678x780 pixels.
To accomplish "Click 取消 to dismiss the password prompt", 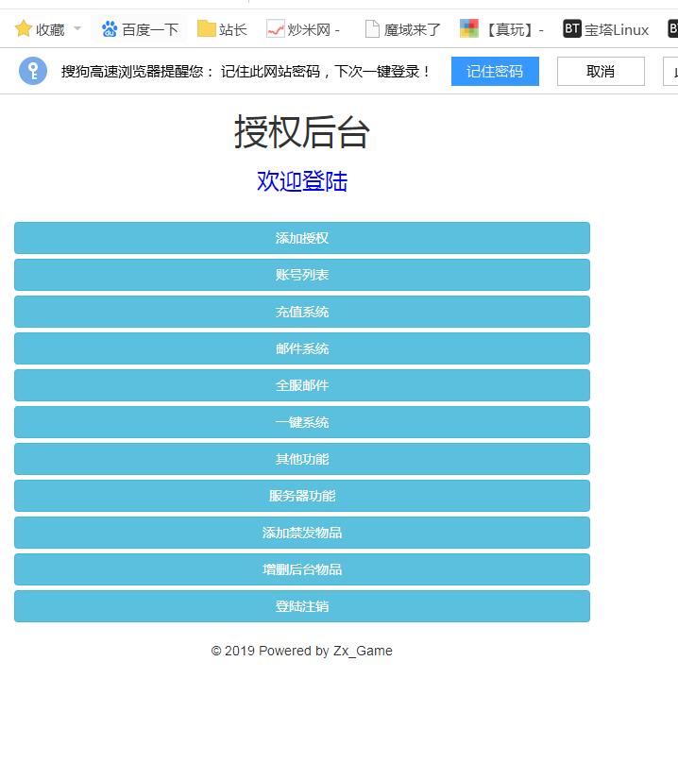I will [x=601, y=71].
